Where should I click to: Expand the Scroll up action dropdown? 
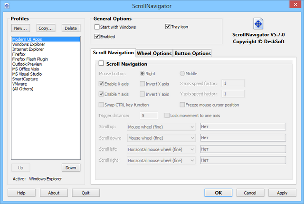[161, 127]
